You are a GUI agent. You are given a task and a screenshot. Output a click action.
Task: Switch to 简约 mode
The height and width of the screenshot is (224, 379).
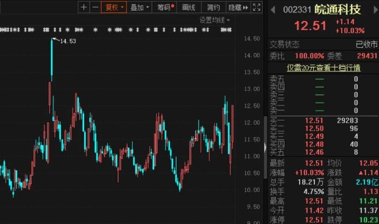click(x=213, y=7)
